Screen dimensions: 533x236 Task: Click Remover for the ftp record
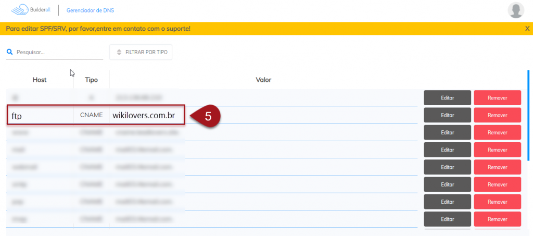click(x=497, y=115)
